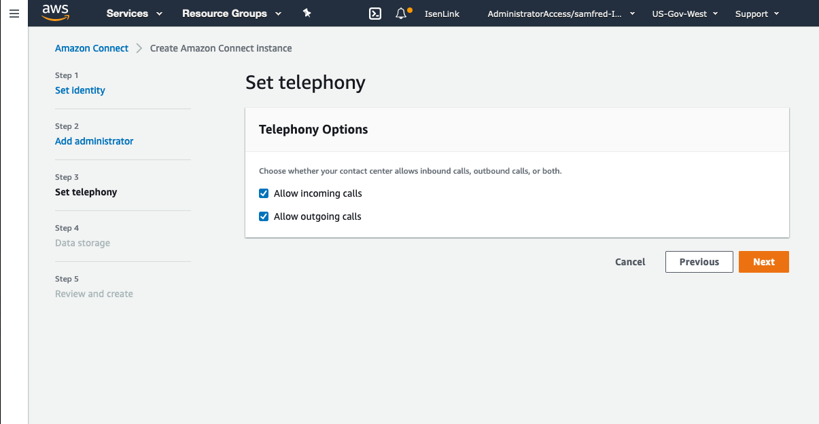Click the IsenLink toolbar item
Viewport: 819px width, 424px height.
[442, 14]
